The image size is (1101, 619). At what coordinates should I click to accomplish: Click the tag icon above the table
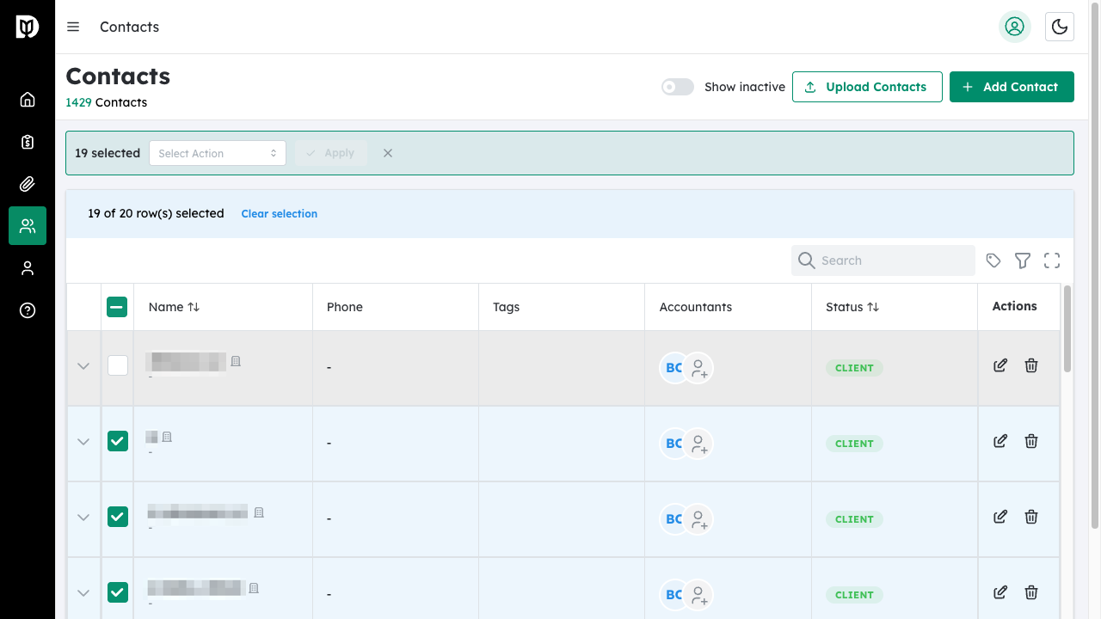coord(993,260)
